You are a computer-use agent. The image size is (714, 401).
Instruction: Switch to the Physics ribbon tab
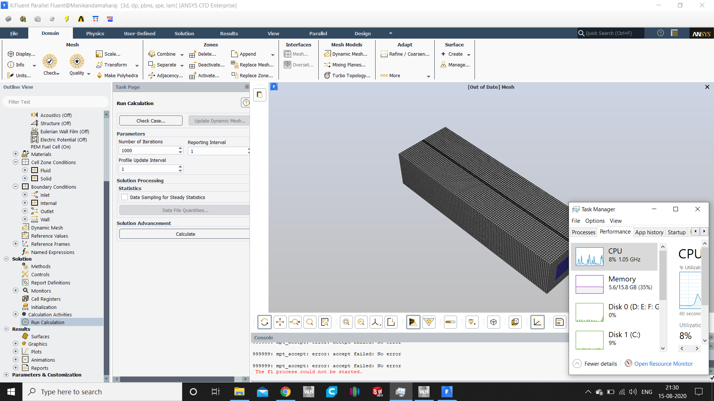pos(95,33)
